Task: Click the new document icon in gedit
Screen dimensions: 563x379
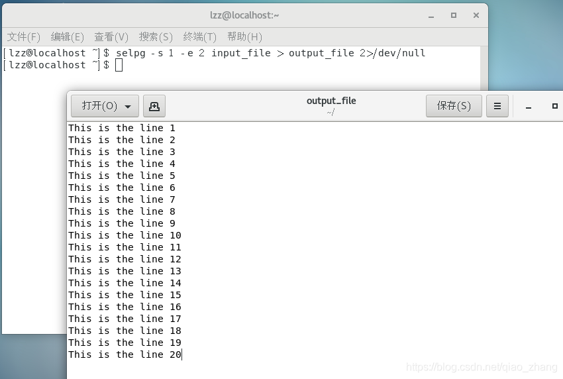Action: 154,106
